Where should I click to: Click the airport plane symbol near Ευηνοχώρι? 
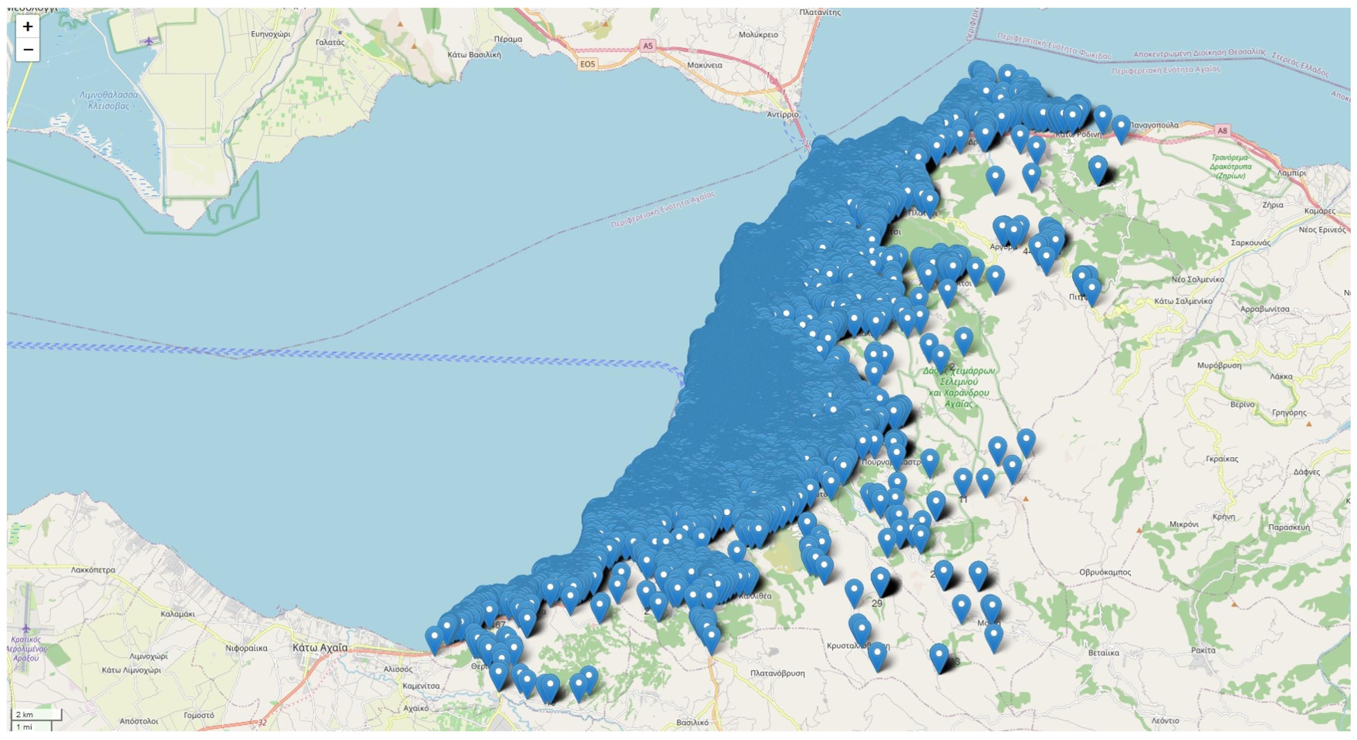149,41
